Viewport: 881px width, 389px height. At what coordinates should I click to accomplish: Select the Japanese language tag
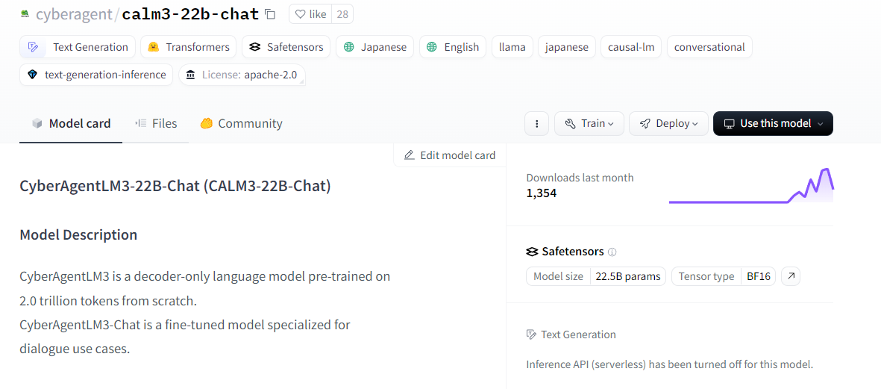click(x=374, y=46)
